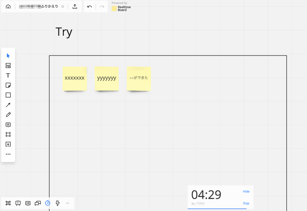Expand more tools with three dots
307x211 pixels.
(8, 154)
